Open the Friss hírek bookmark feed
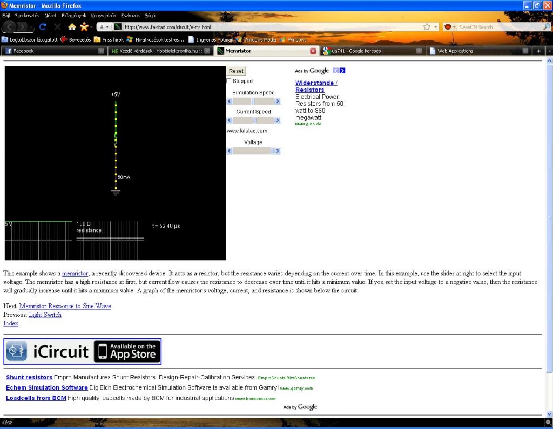The image size is (553, 429). [x=109, y=39]
